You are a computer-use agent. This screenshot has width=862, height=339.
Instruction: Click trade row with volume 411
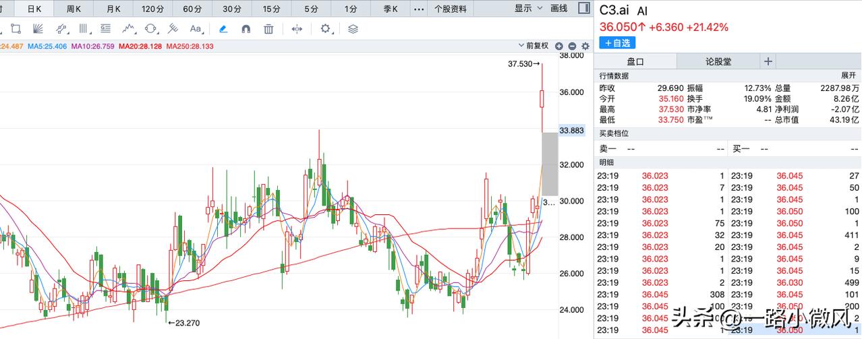point(796,235)
